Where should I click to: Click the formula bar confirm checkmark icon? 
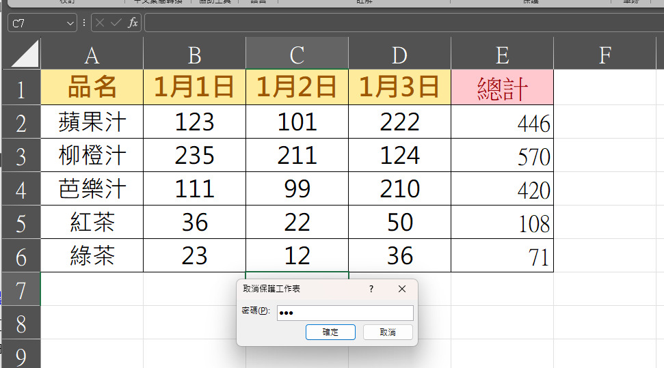tap(116, 23)
